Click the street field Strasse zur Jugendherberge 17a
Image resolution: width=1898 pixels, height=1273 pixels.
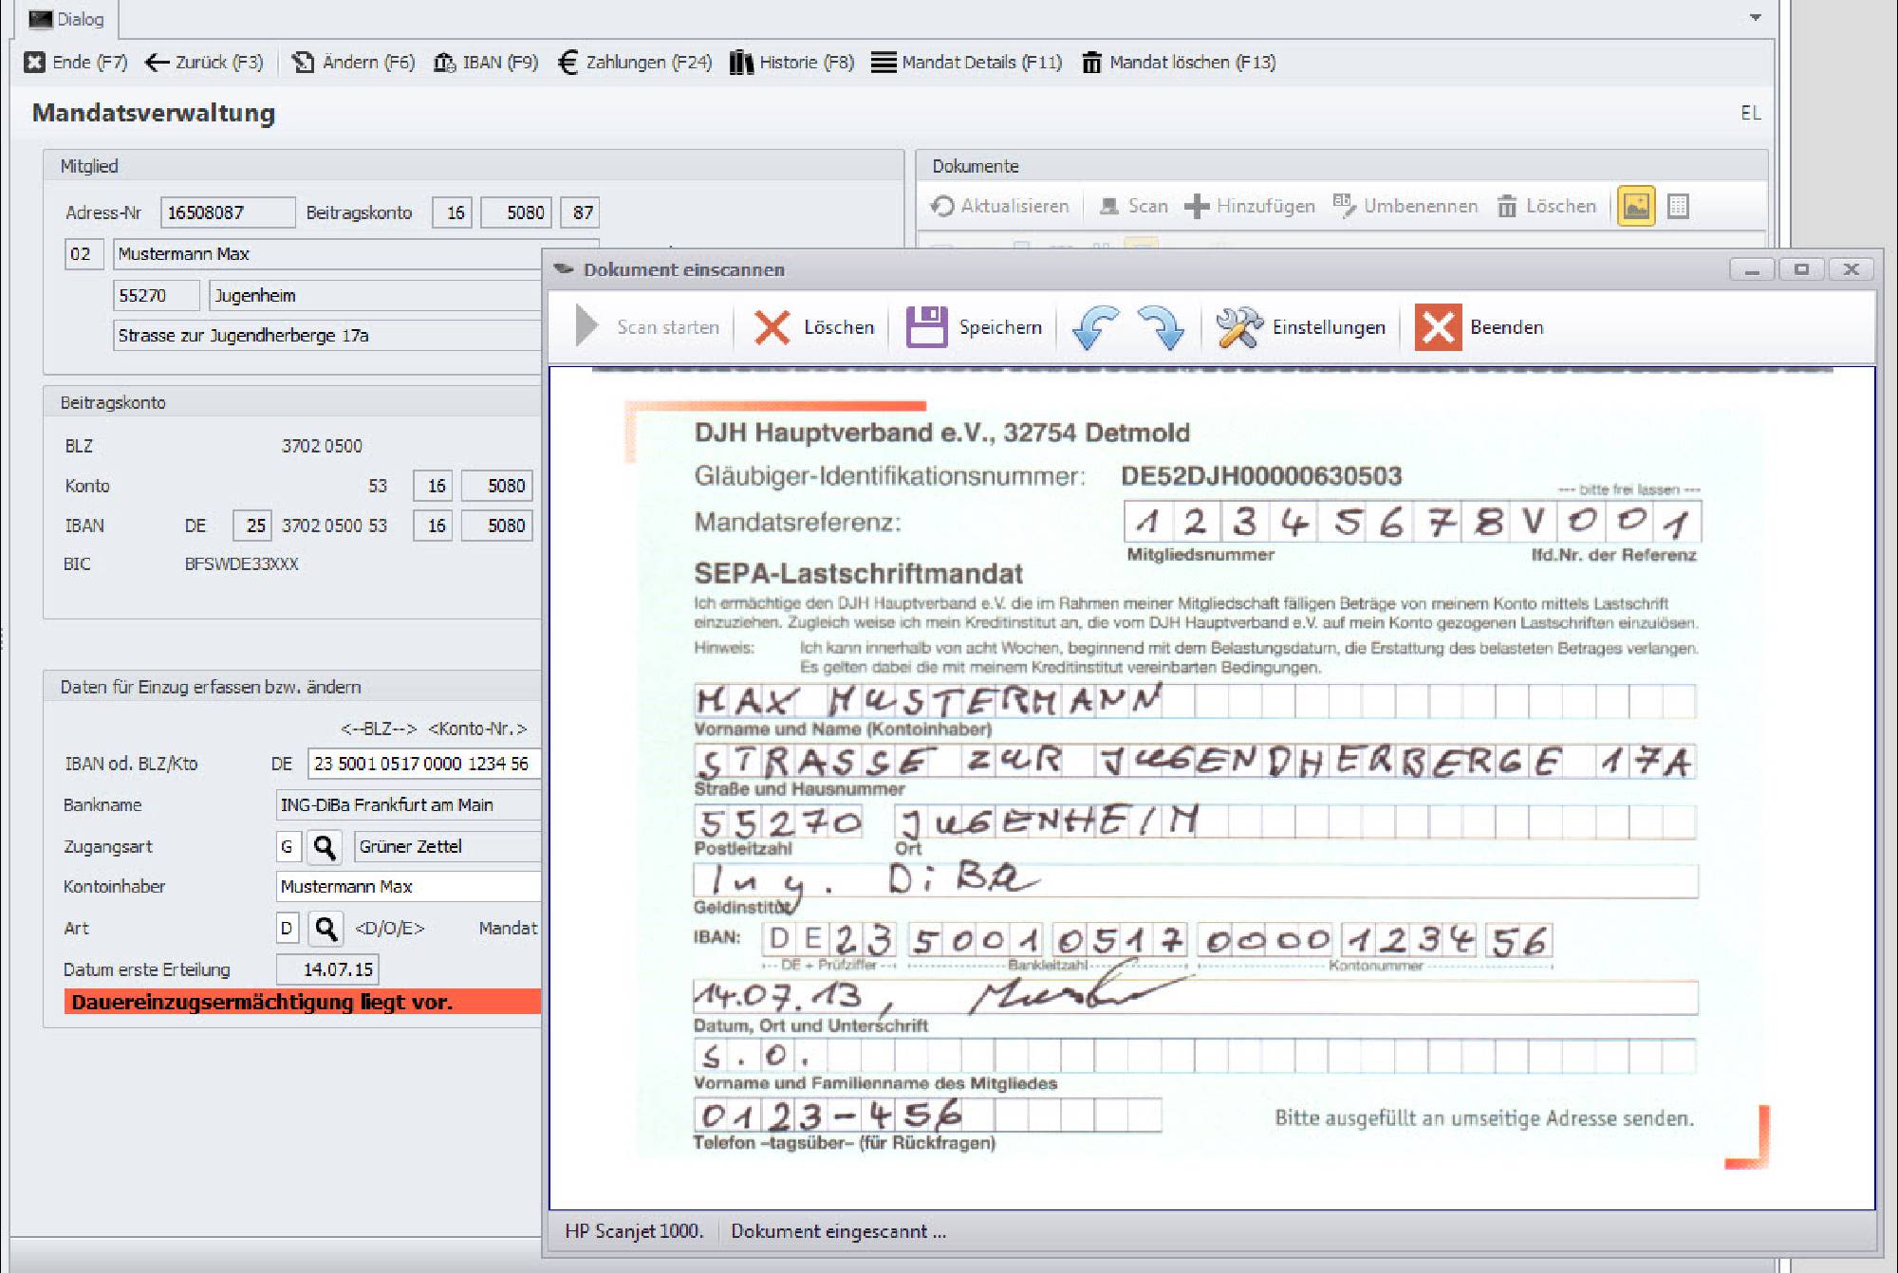click(327, 336)
